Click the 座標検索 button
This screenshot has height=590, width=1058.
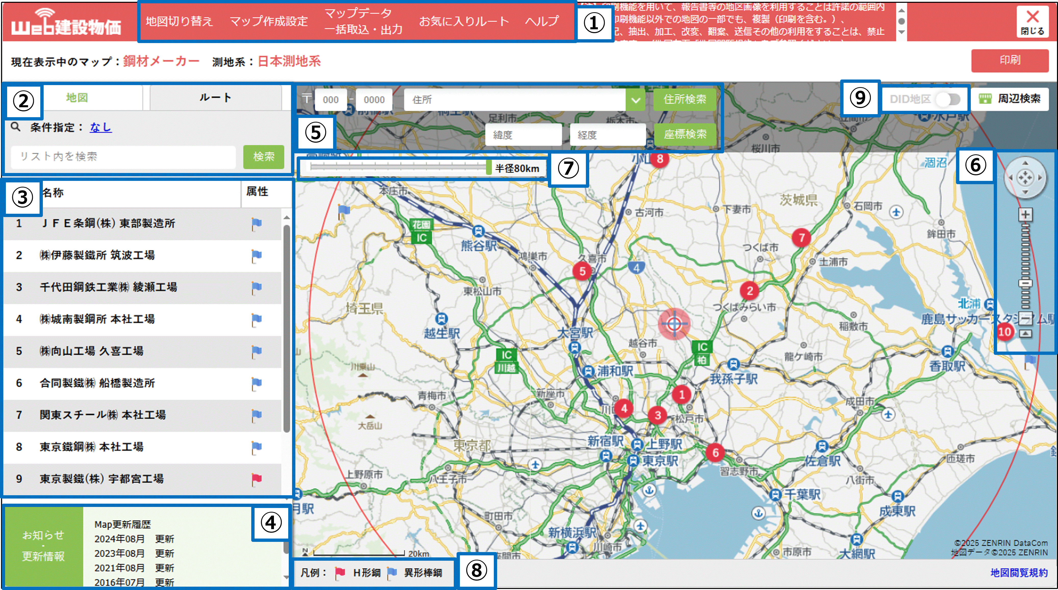coord(685,134)
